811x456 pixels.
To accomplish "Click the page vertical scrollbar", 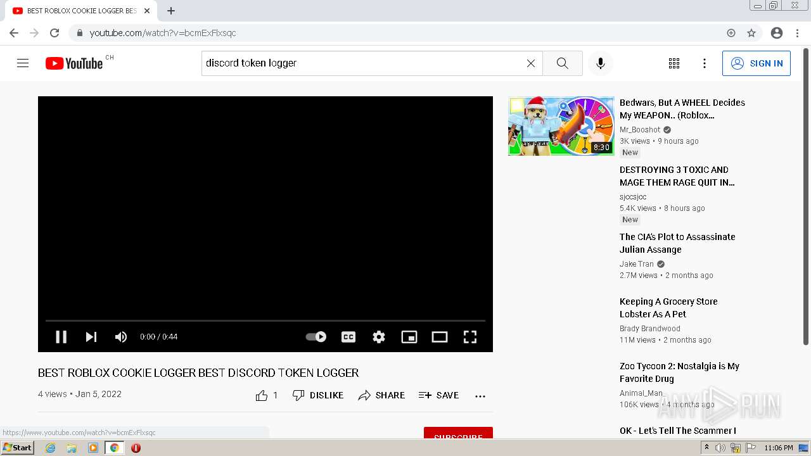I will pos(806,196).
